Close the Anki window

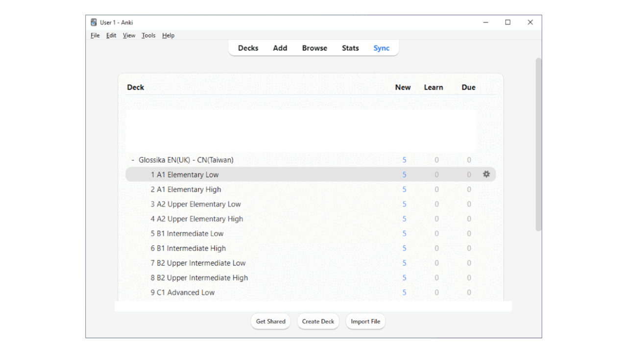click(x=530, y=22)
